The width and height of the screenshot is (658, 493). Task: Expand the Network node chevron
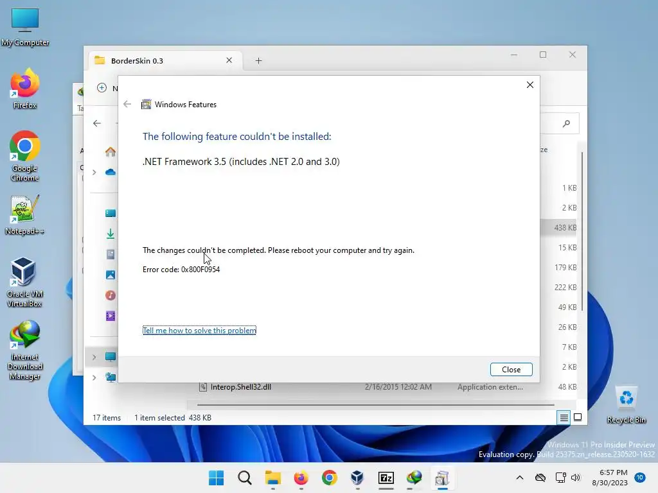point(94,377)
